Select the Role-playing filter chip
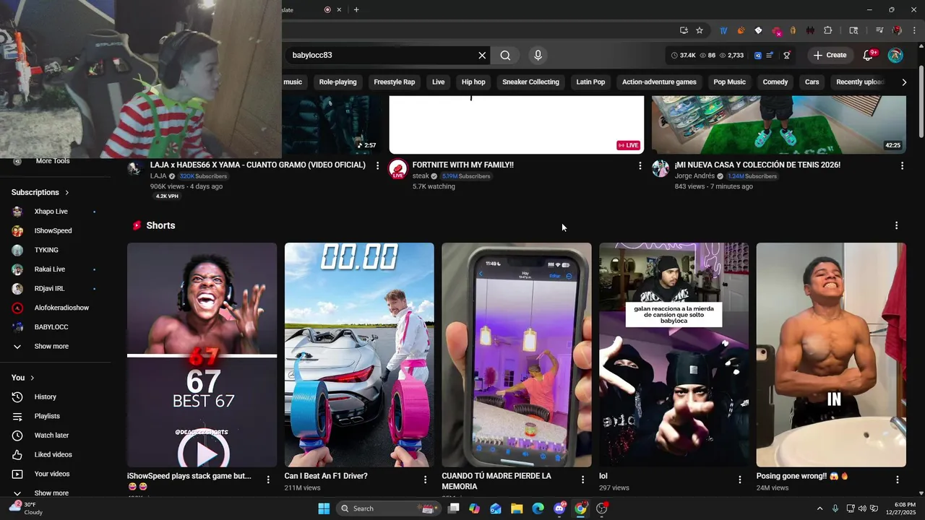The width and height of the screenshot is (925, 520). 338,82
